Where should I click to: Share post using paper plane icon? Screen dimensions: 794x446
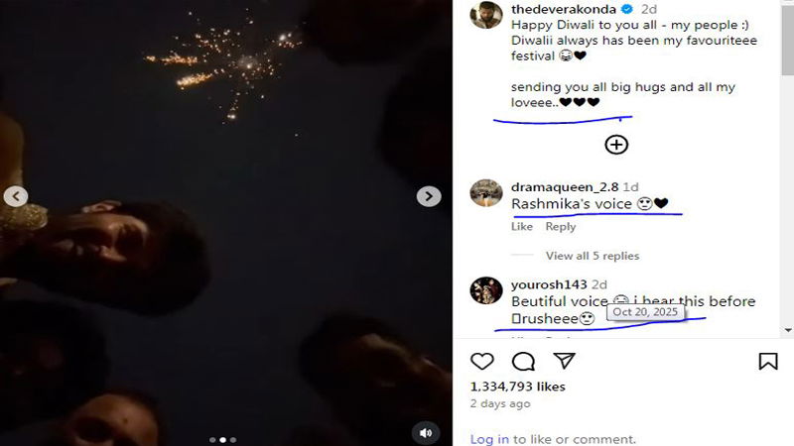coord(564,361)
